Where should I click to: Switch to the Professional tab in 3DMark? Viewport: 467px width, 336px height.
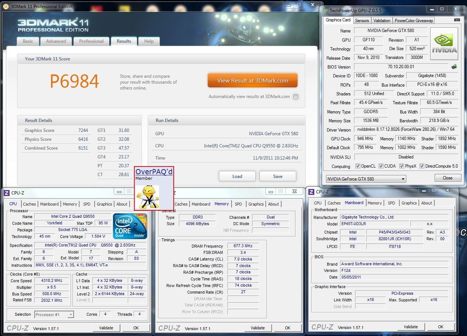click(91, 41)
